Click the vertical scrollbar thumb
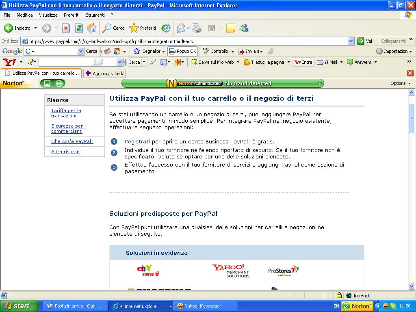 click(412, 119)
